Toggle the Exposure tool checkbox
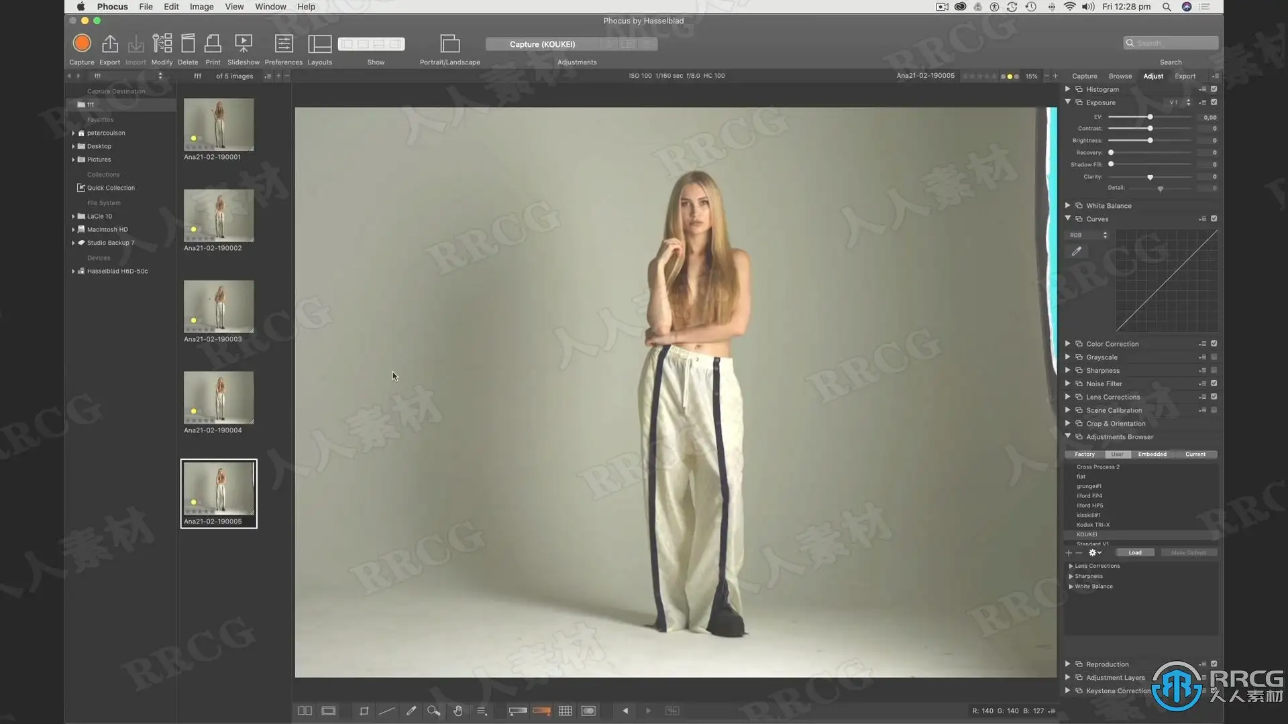1288x724 pixels. pyautogui.click(x=1214, y=103)
